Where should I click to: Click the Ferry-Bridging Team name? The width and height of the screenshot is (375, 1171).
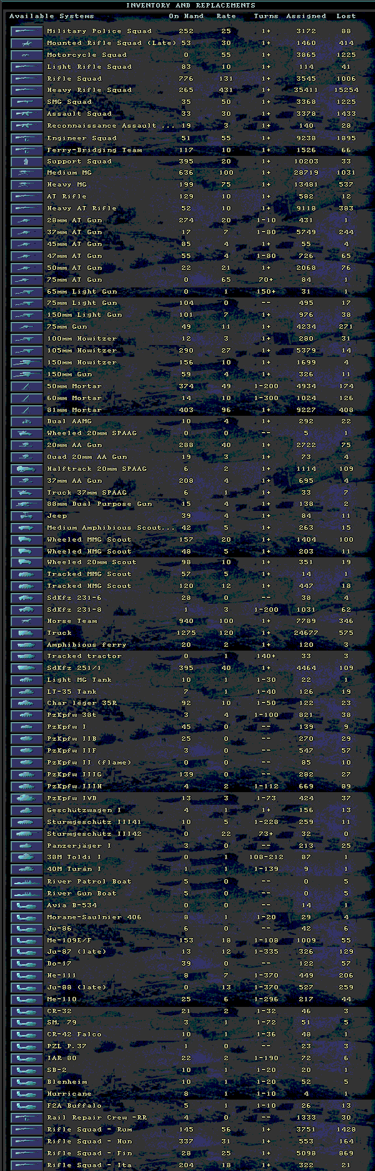pyautogui.click(x=94, y=150)
